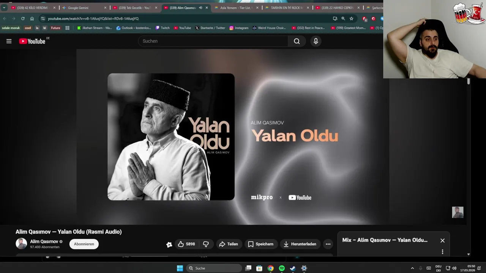Screen dimensions: 486x273
Task: Open Weird House Choir bookmark
Action: click(x=269, y=28)
